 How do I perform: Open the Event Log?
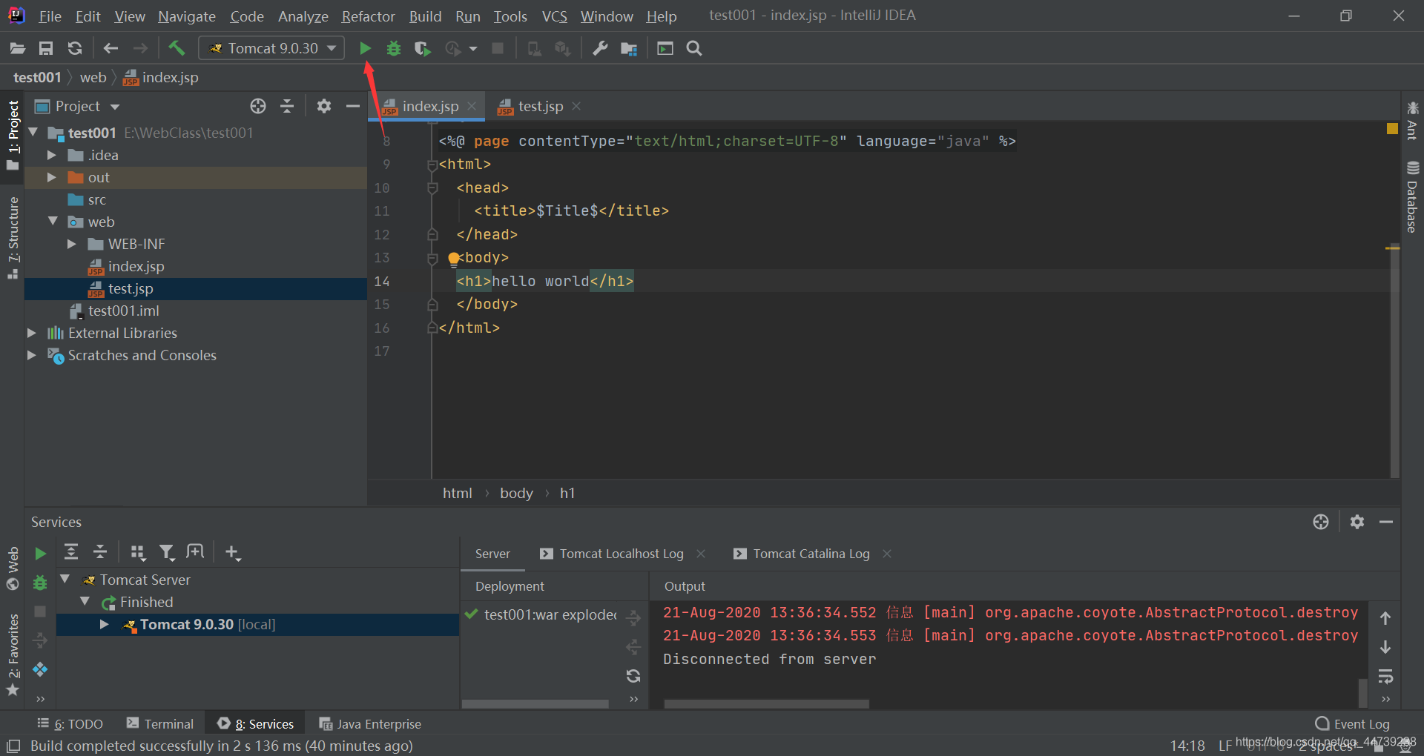[x=1352, y=723]
